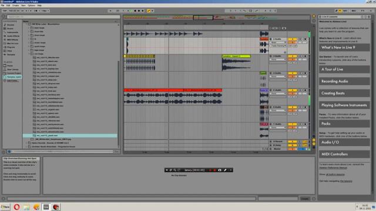Click the transport Play button

click(x=132, y=11)
